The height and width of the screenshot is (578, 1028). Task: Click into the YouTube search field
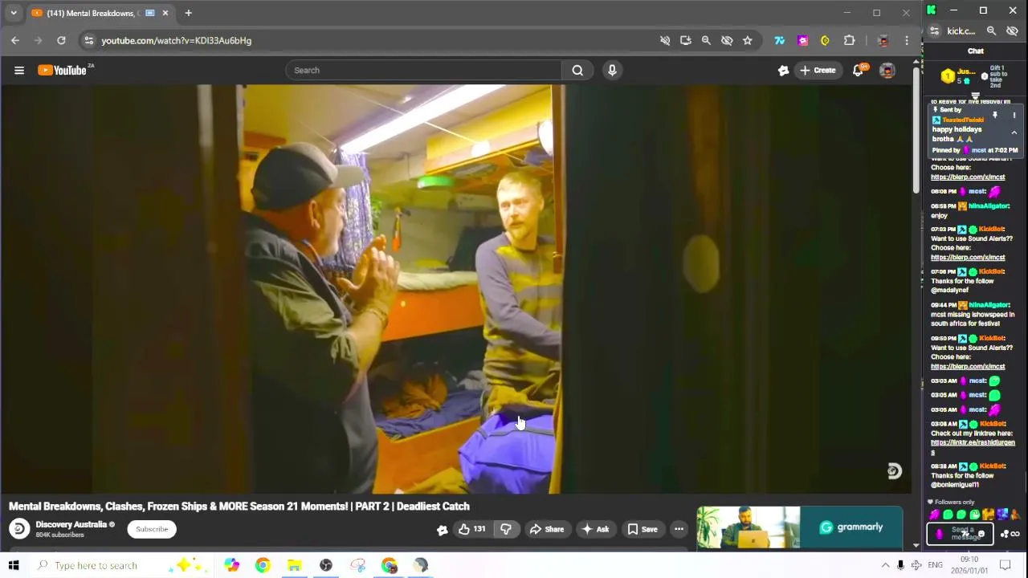click(424, 71)
